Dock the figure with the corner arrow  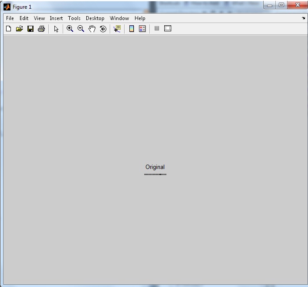click(x=304, y=18)
